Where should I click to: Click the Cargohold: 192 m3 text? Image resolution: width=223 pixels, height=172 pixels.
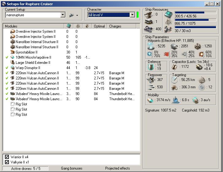[x=196, y=110]
